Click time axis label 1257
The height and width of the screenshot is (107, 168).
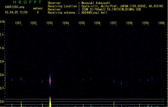pos(113,23)
